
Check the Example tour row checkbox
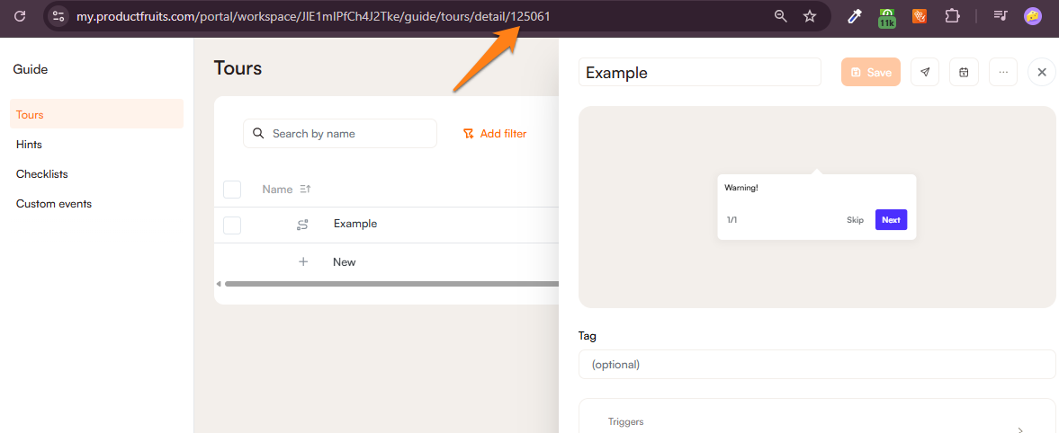[232, 225]
